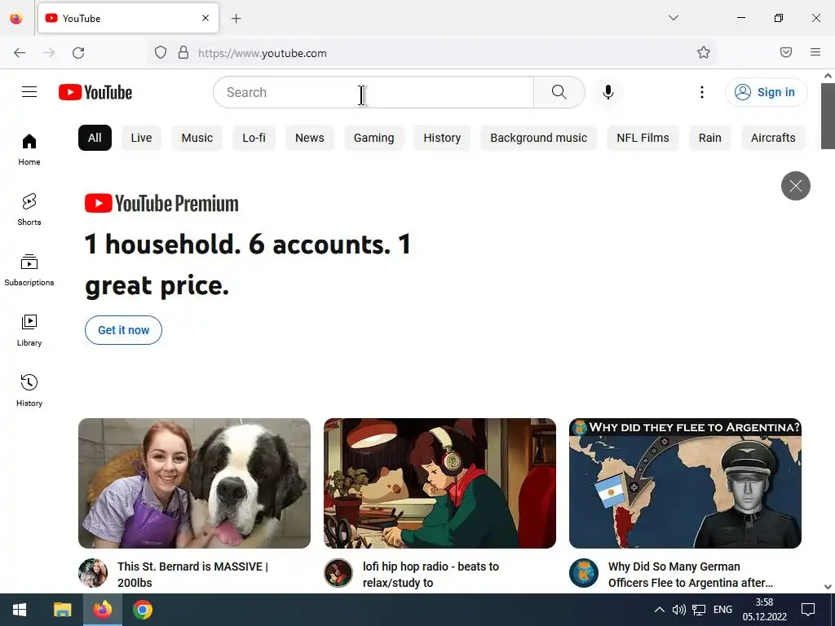The height and width of the screenshot is (626, 835).
Task: Open lofi hip hop radio thumbnail
Action: pos(440,483)
